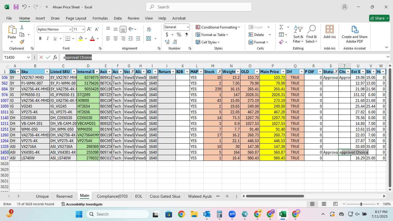
Task: Open the Sku column filter dropdown
Action: point(47,72)
